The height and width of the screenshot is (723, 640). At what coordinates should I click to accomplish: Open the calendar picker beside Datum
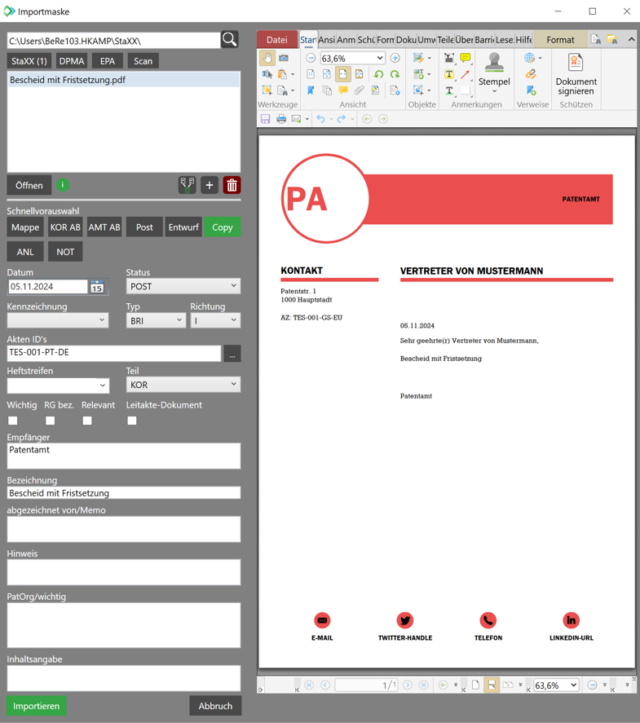(97, 287)
